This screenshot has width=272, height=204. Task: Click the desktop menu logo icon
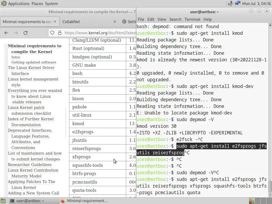(x=4, y=3)
